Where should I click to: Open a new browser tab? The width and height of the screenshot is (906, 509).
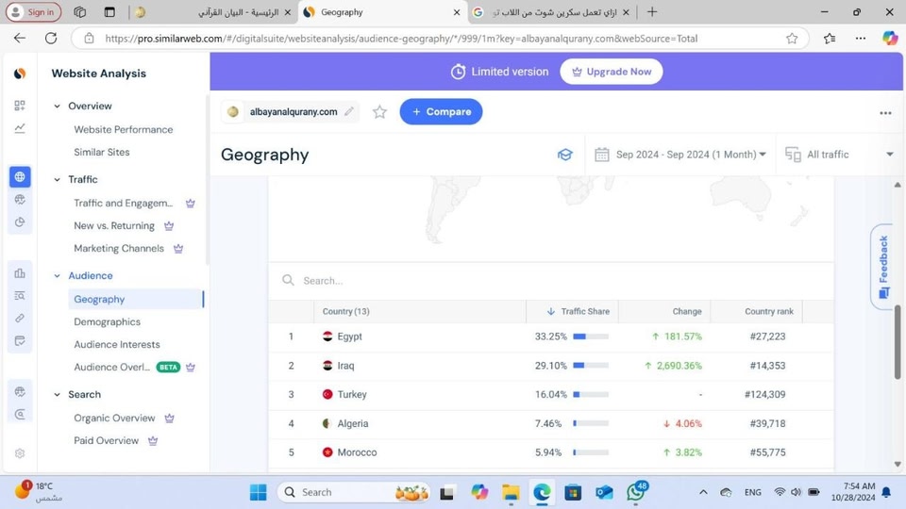pos(652,11)
